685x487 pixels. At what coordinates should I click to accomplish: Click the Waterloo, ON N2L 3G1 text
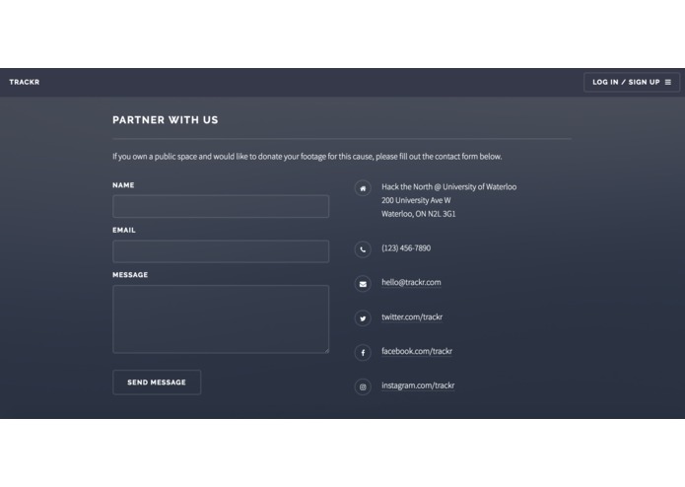point(419,214)
